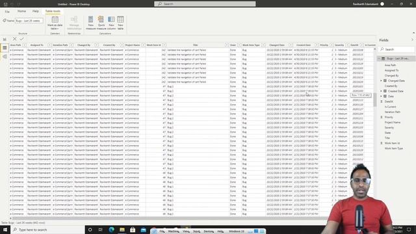Open the Severity column filter dropdown
Image resolution: width=416 pixels, height=234 pixels.
(x=347, y=45)
